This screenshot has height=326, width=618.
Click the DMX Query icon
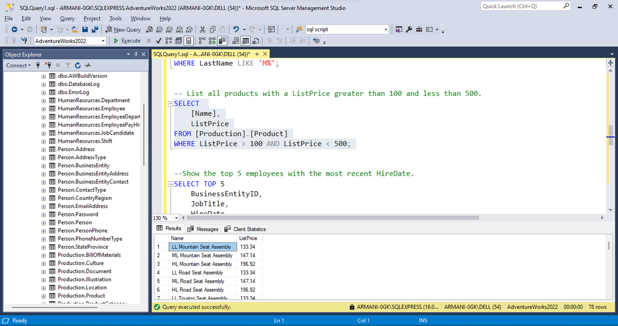coord(169,30)
